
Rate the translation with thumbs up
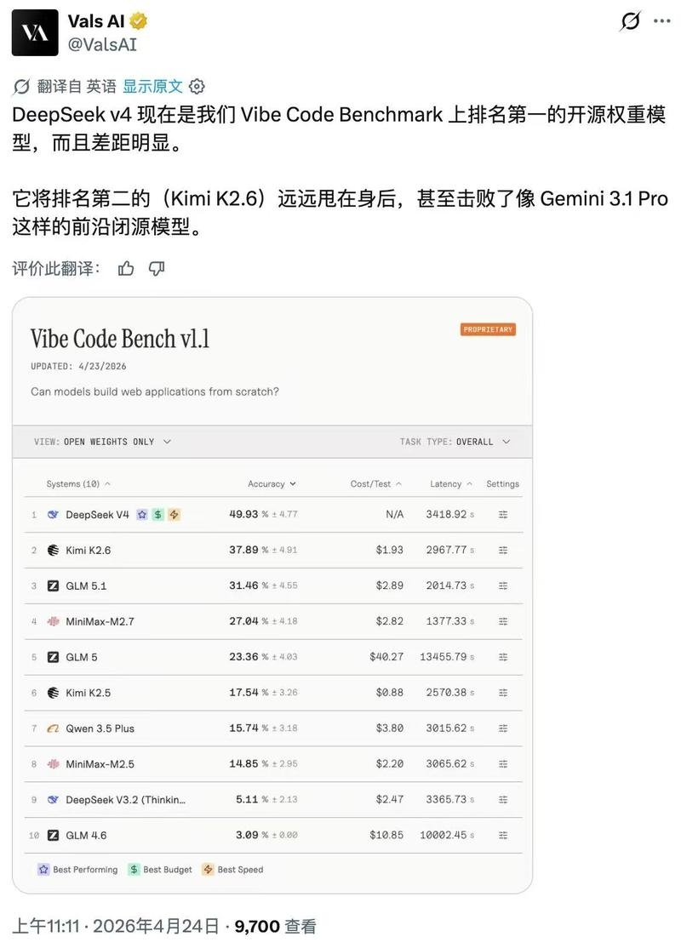click(126, 268)
